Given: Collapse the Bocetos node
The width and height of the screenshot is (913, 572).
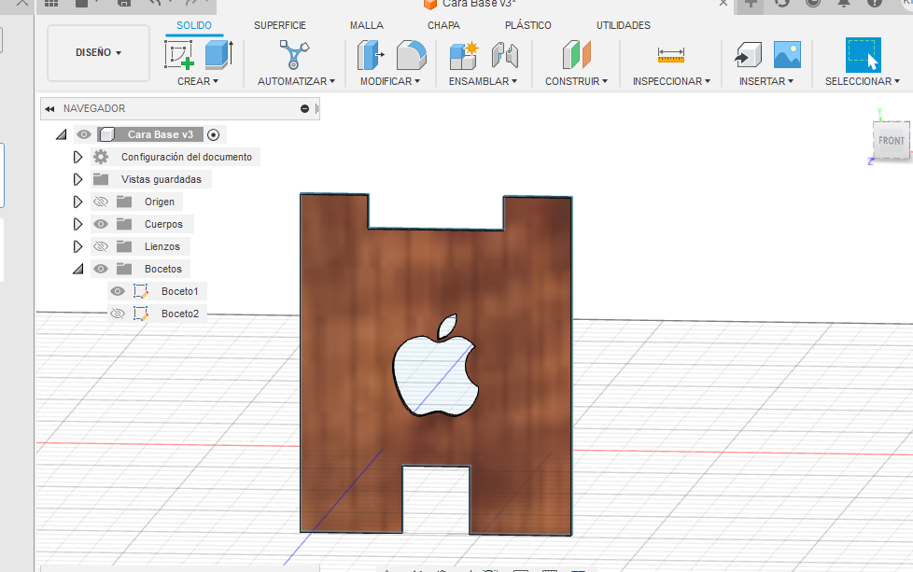Looking at the screenshot, I should (78, 269).
